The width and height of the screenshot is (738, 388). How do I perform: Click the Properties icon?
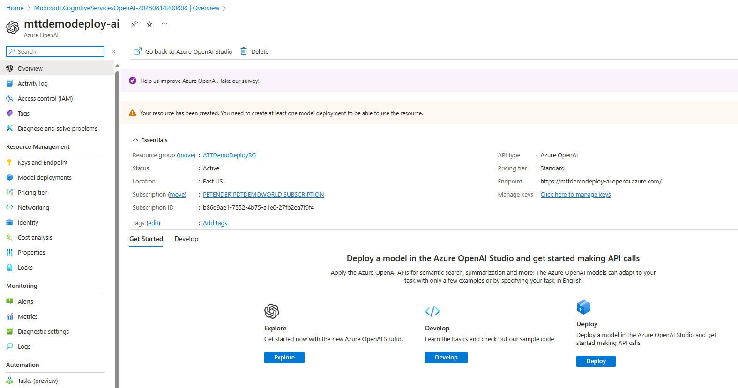[9, 252]
